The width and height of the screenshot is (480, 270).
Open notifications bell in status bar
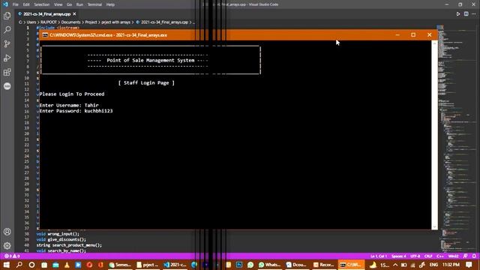[474, 256]
